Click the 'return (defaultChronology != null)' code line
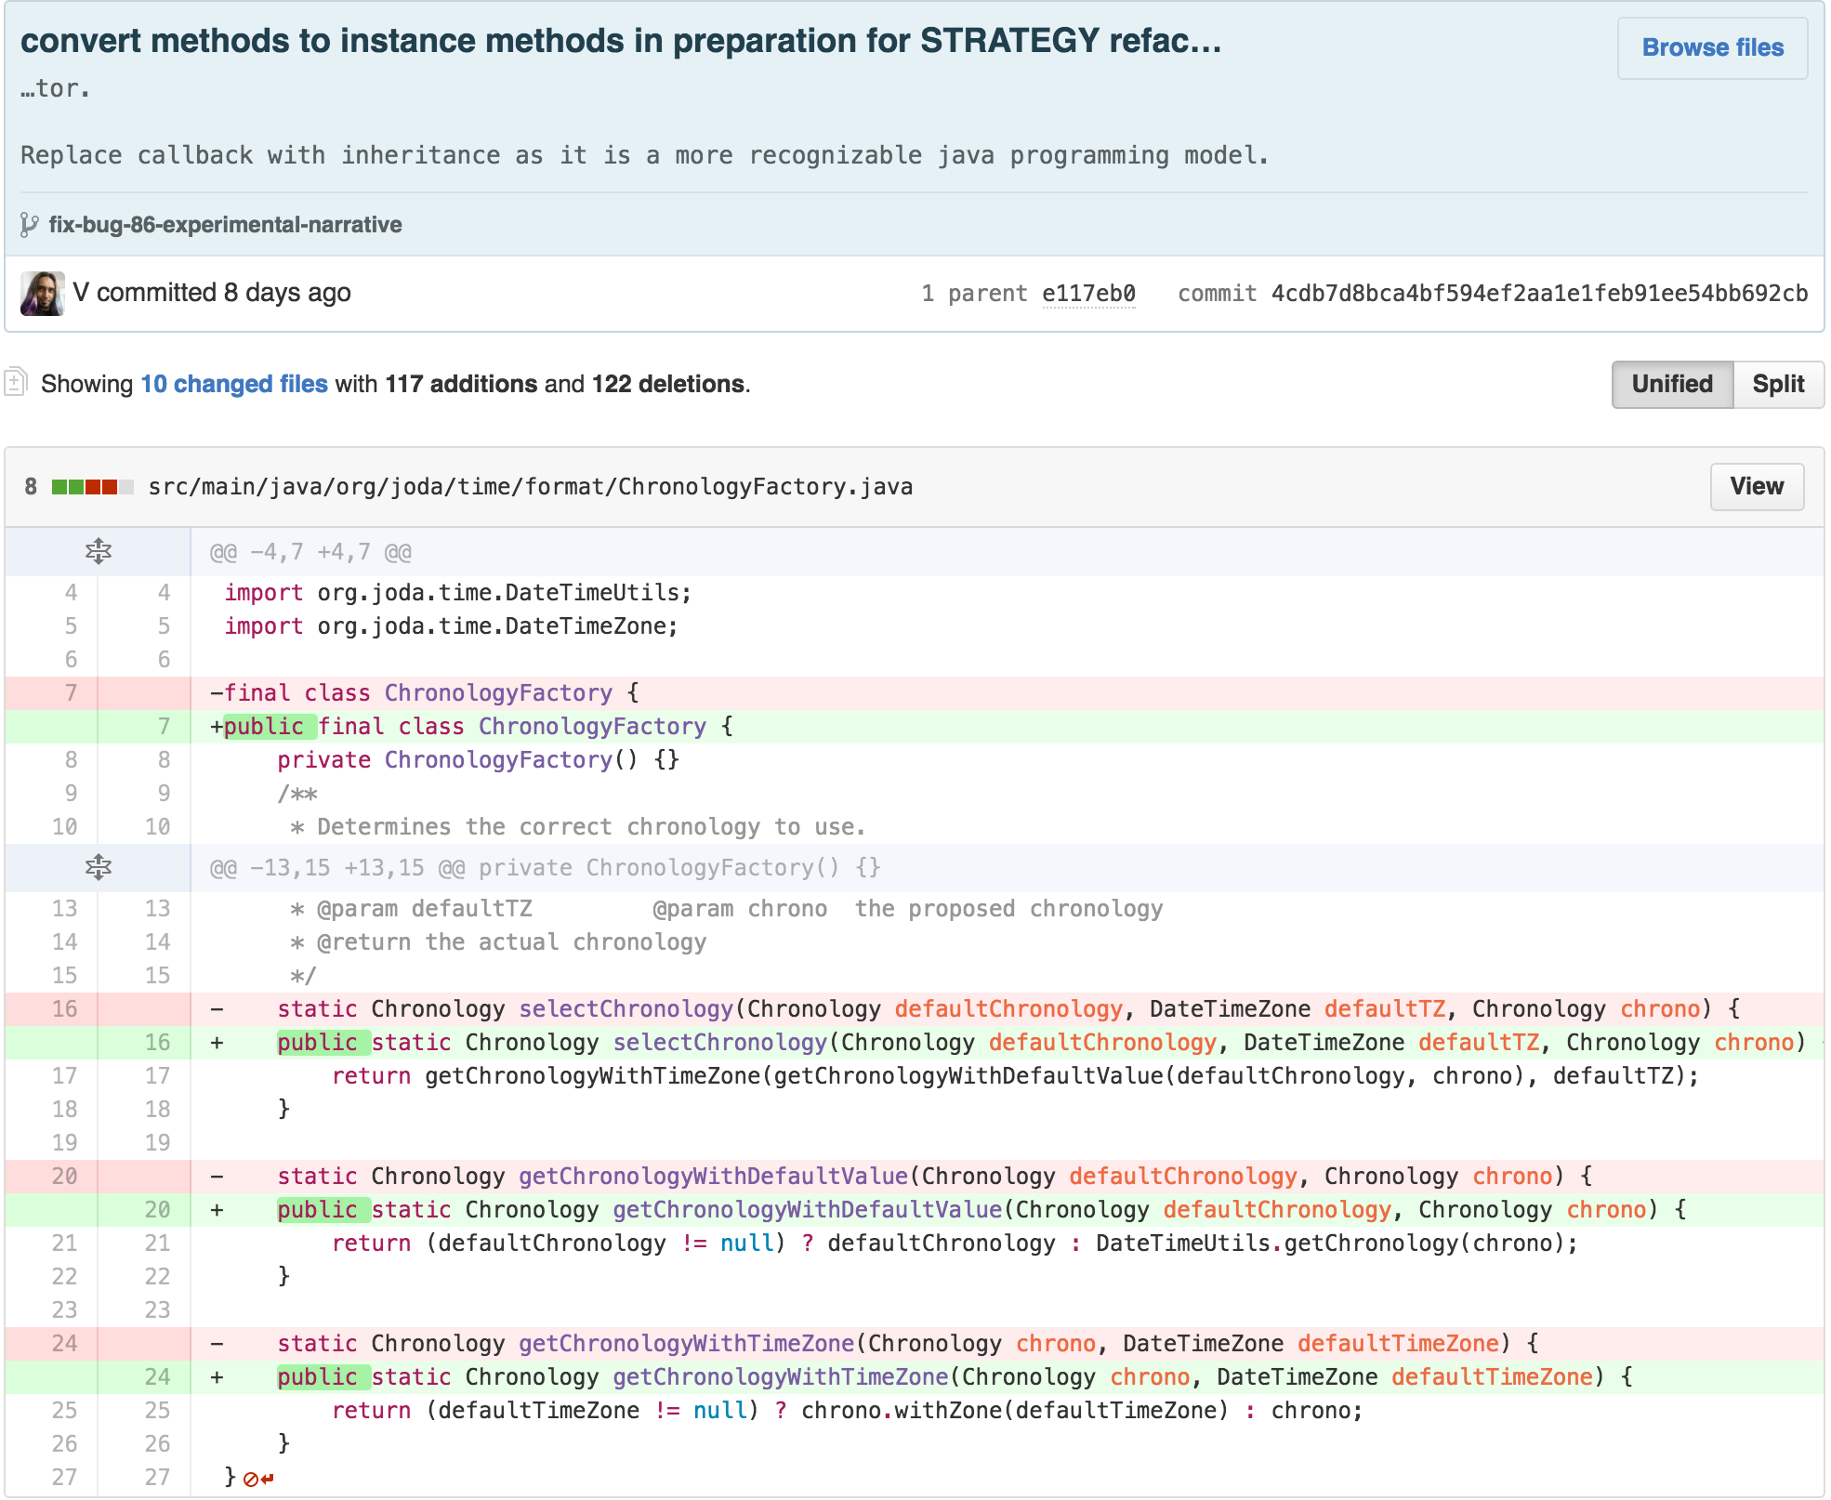This screenshot has width=1831, height=1500. tap(955, 1243)
